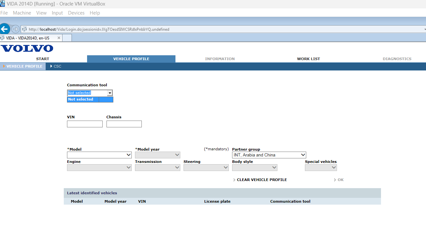Click the browser forward arrow button
This screenshot has width=426, height=235.
[15, 29]
